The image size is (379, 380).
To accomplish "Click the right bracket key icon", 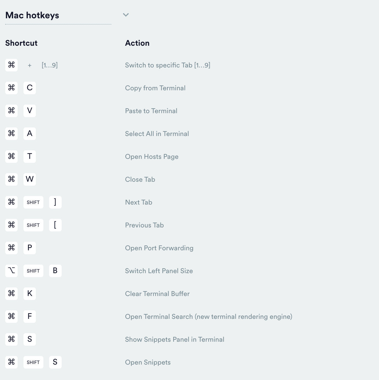I will [55, 202].
